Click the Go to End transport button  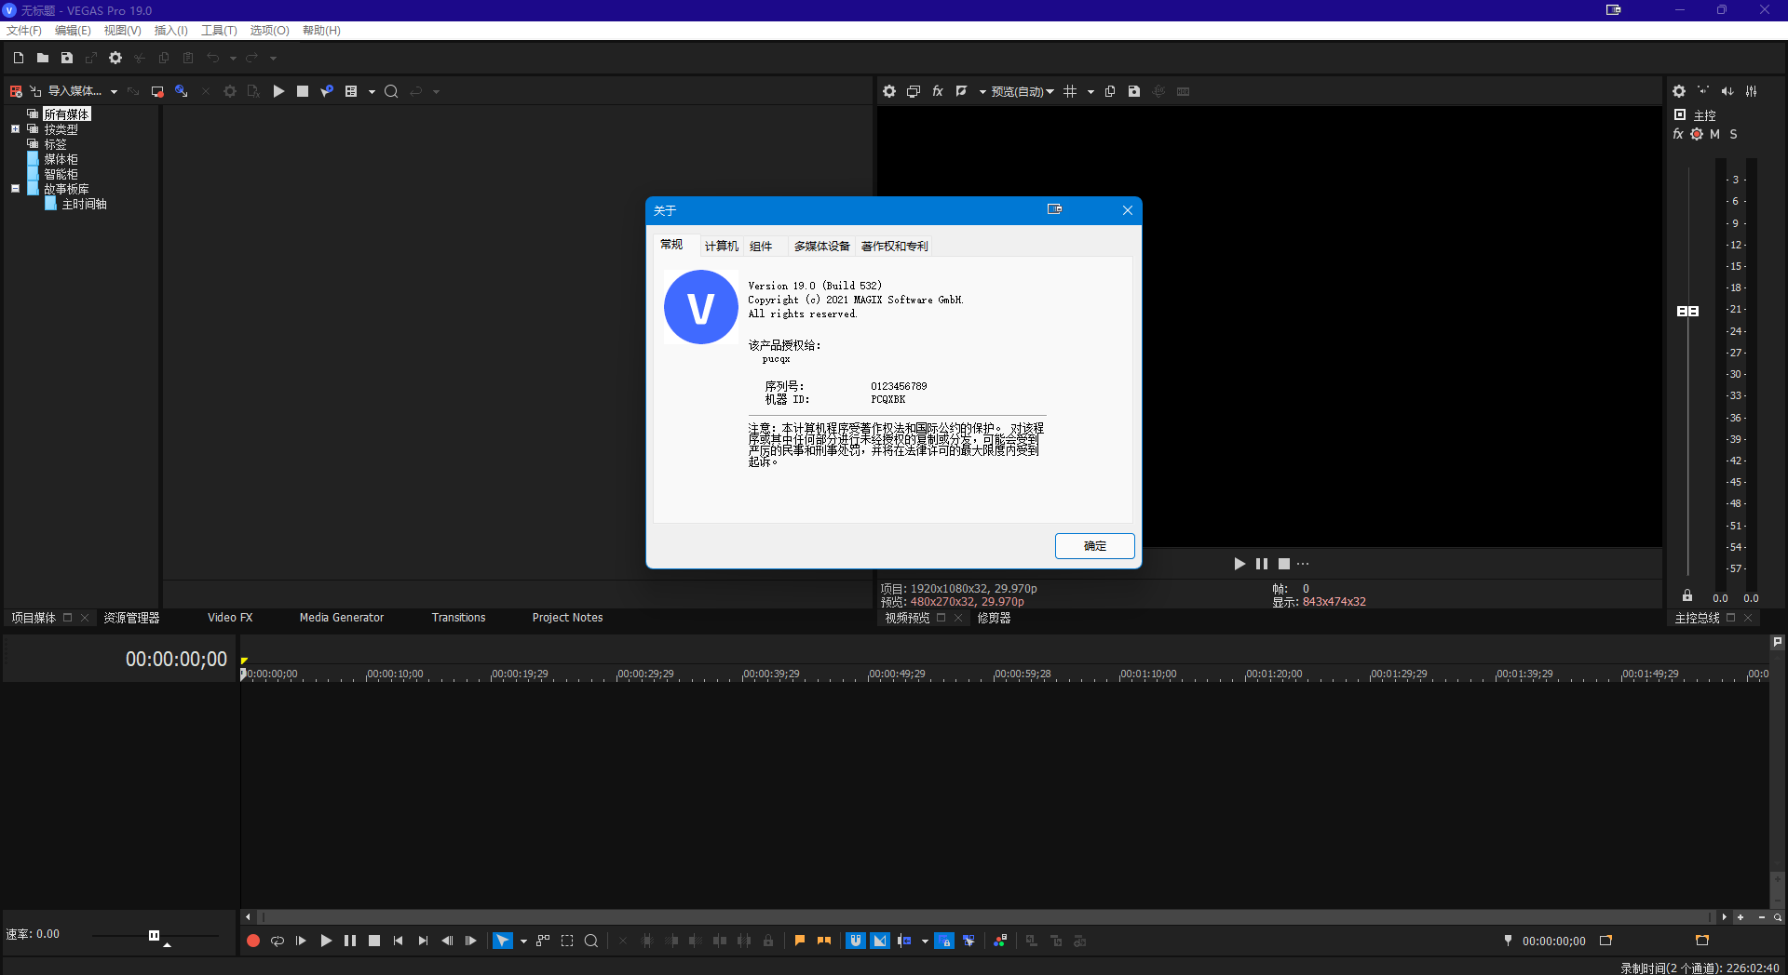(x=423, y=941)
